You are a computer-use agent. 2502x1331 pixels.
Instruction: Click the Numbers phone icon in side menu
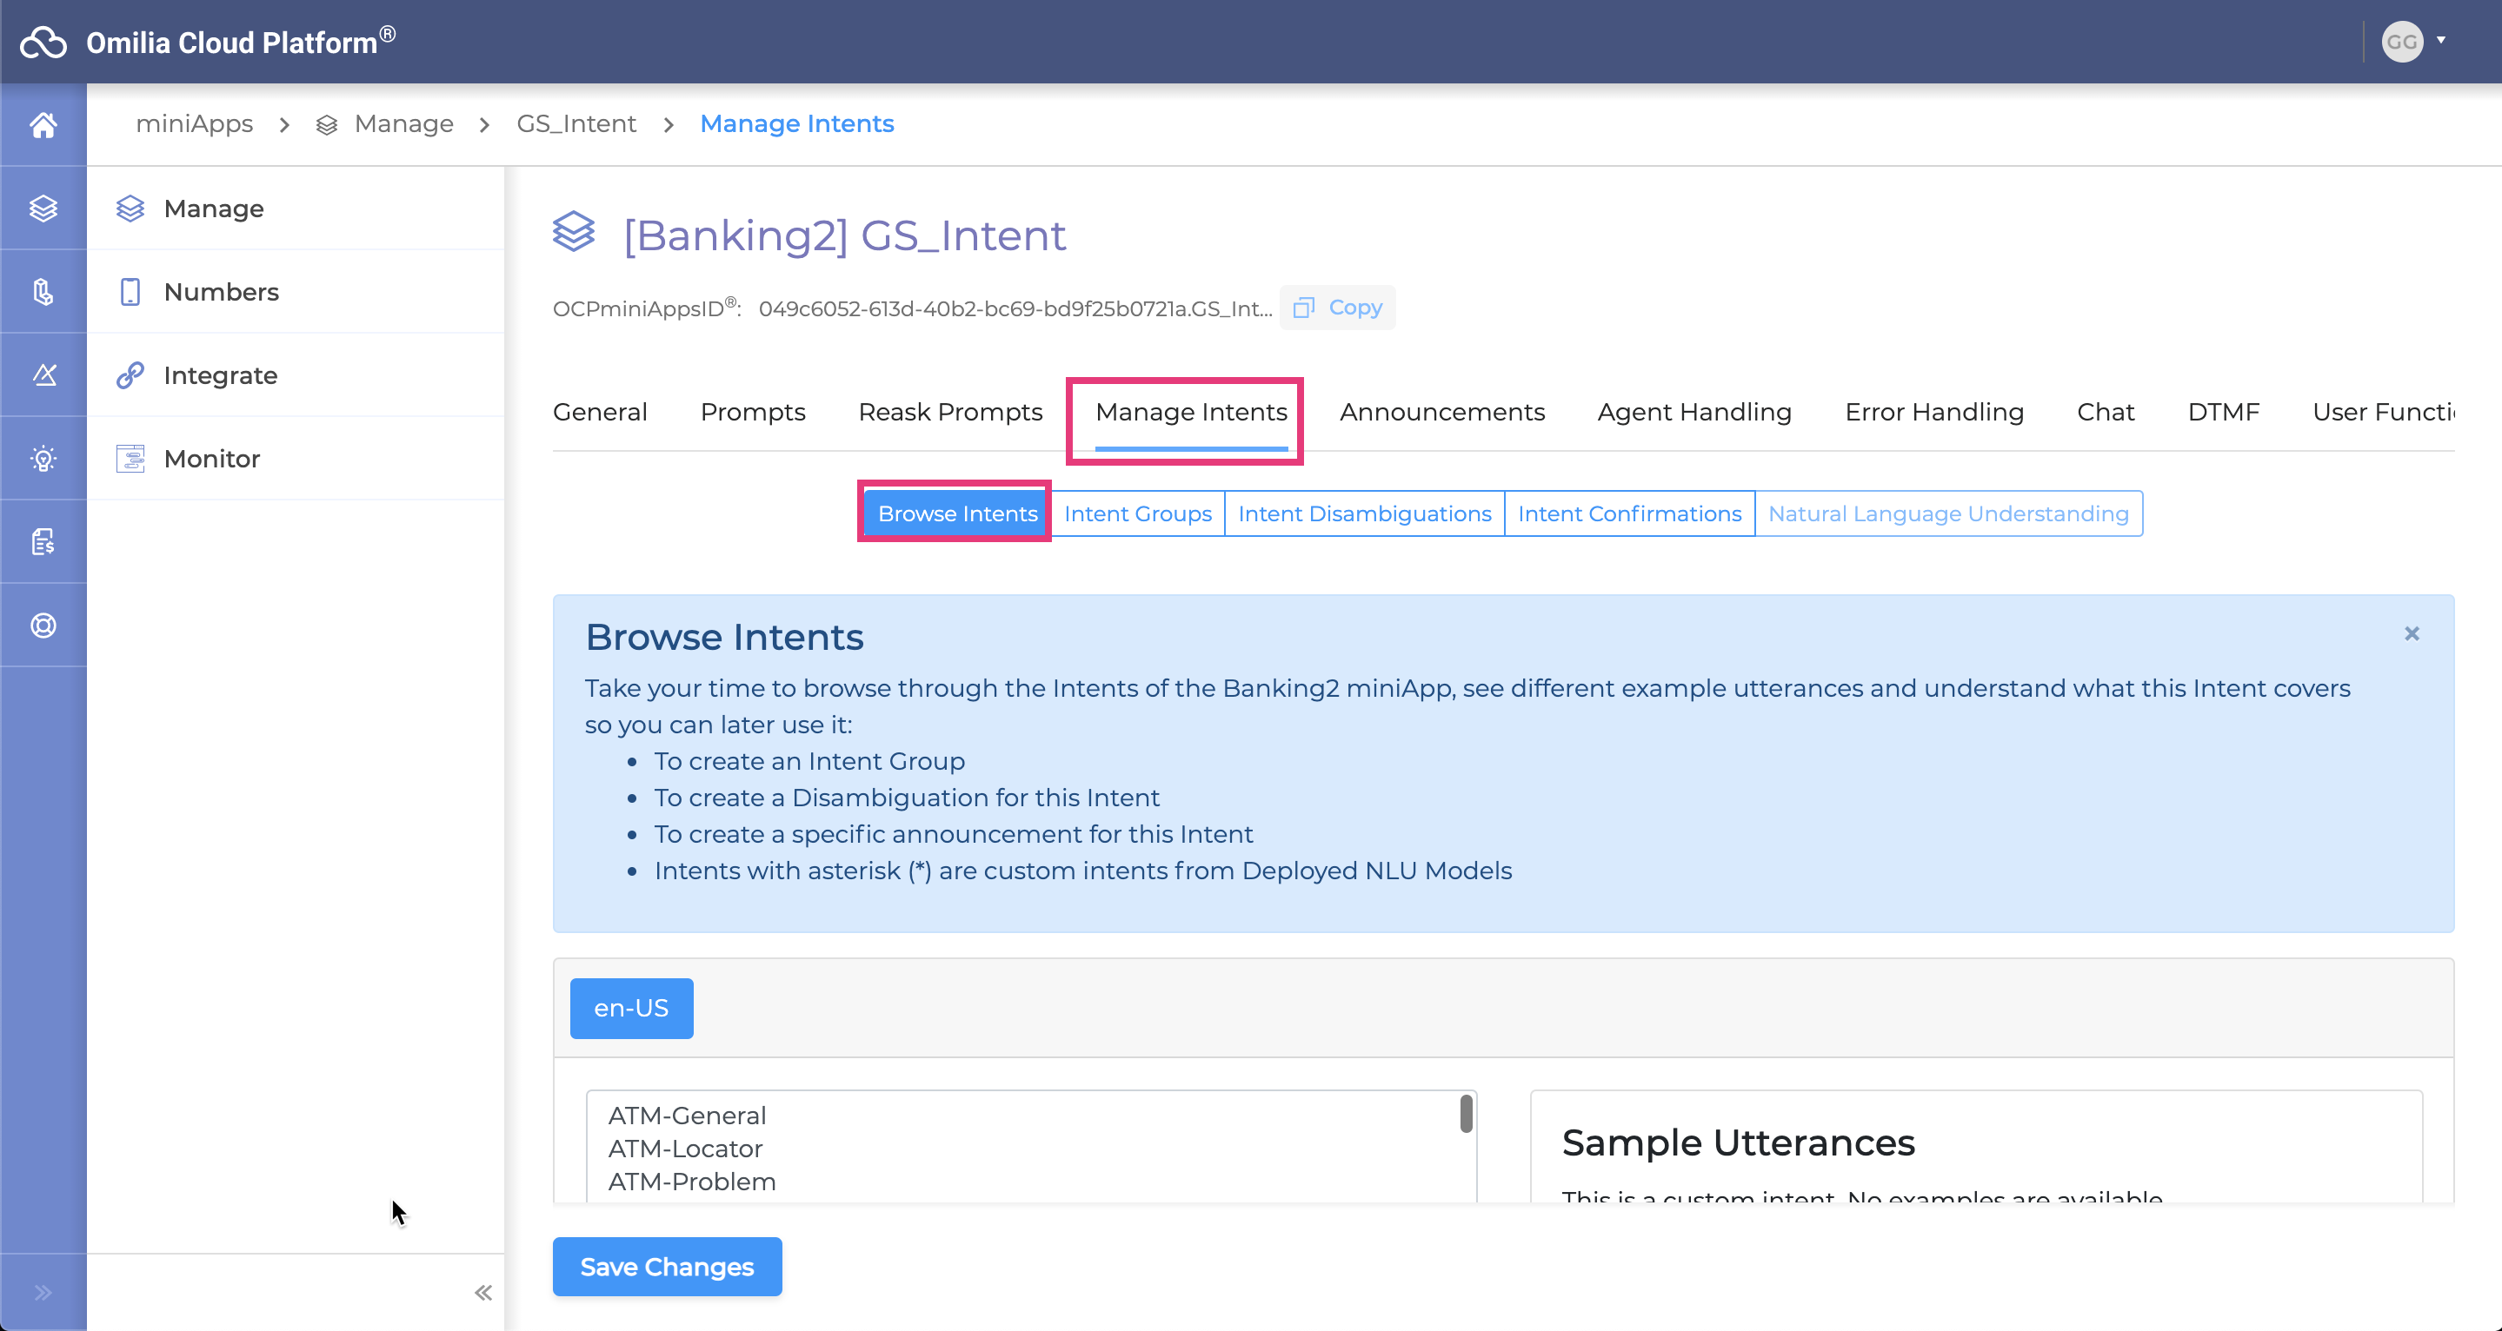pyautogui.click(x=130, y=291)
